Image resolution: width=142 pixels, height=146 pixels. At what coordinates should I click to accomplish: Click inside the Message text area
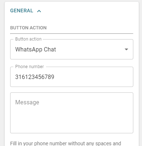coord(72,113)
